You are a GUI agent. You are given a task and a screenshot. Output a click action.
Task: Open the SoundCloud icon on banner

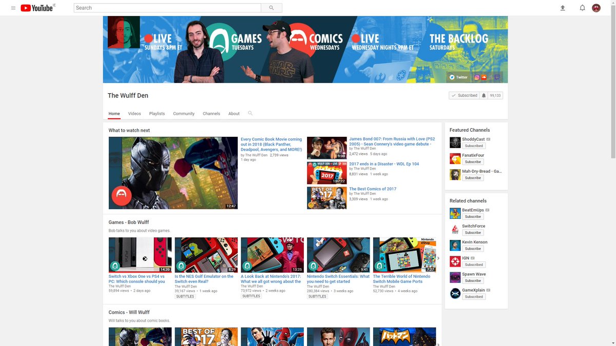point(484,77)
